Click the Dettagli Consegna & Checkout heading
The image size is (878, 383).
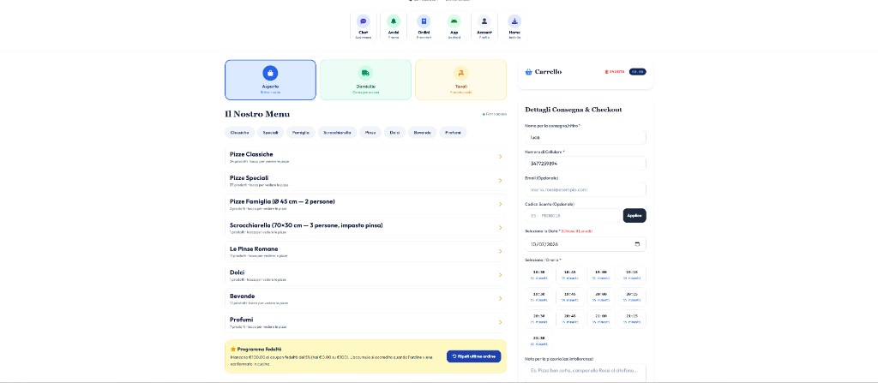point(574,110)
